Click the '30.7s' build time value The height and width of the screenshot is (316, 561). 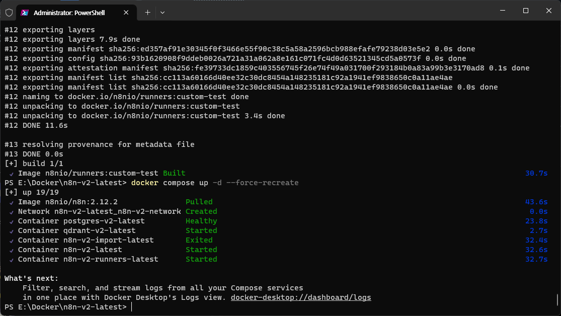[536, 173]
